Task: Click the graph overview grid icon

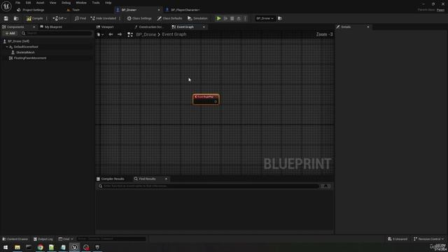Action: [130, 34]
